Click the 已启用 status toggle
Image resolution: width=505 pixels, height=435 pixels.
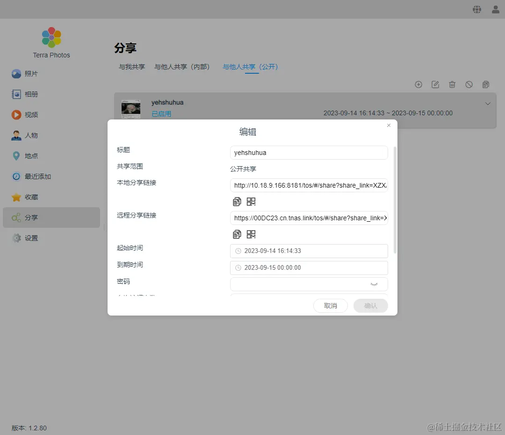click(161, 113)
